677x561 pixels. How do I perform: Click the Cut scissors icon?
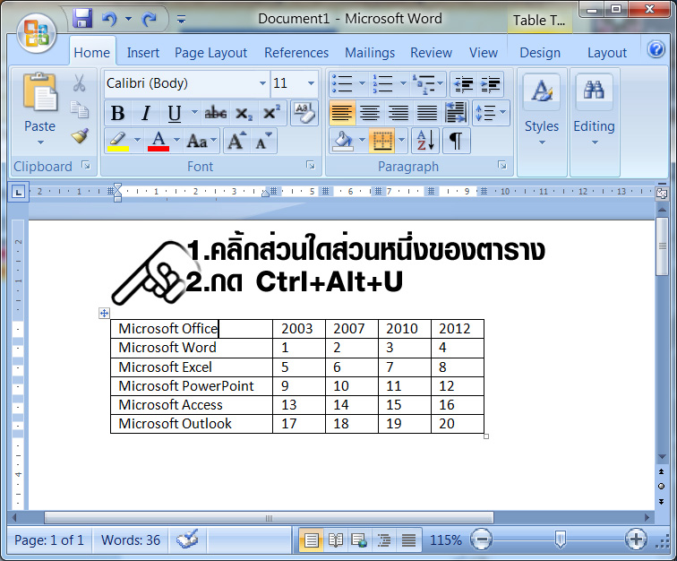pyautogui.click(x=80, y=83)
